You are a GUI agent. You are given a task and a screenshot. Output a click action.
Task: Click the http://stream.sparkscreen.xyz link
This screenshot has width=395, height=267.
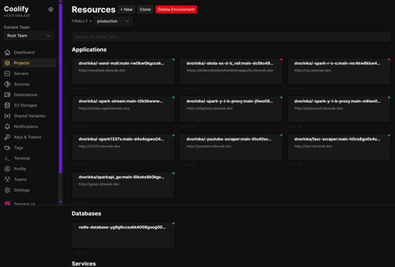click(x=104, y=108)
